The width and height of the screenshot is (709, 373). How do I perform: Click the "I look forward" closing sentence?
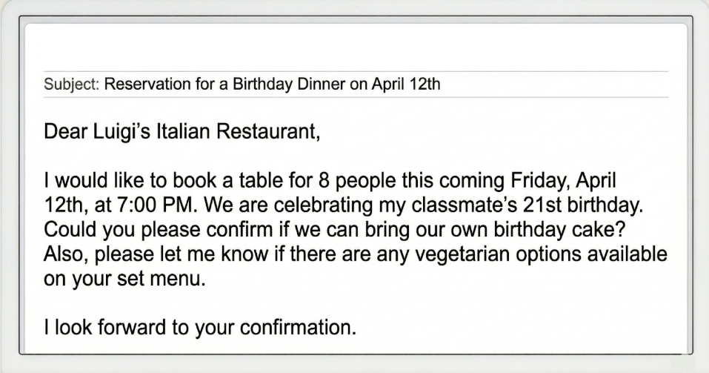tap(200, 327)
